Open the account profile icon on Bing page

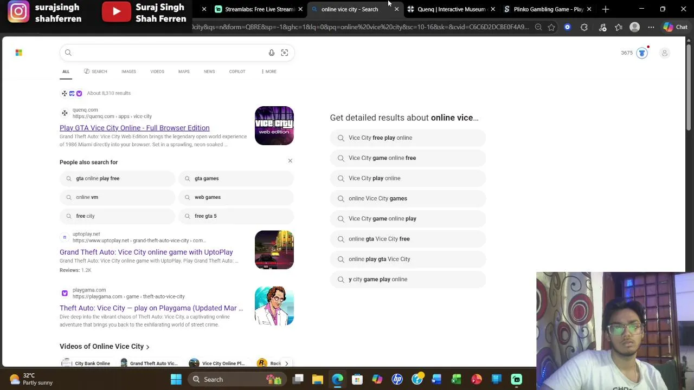665,53
